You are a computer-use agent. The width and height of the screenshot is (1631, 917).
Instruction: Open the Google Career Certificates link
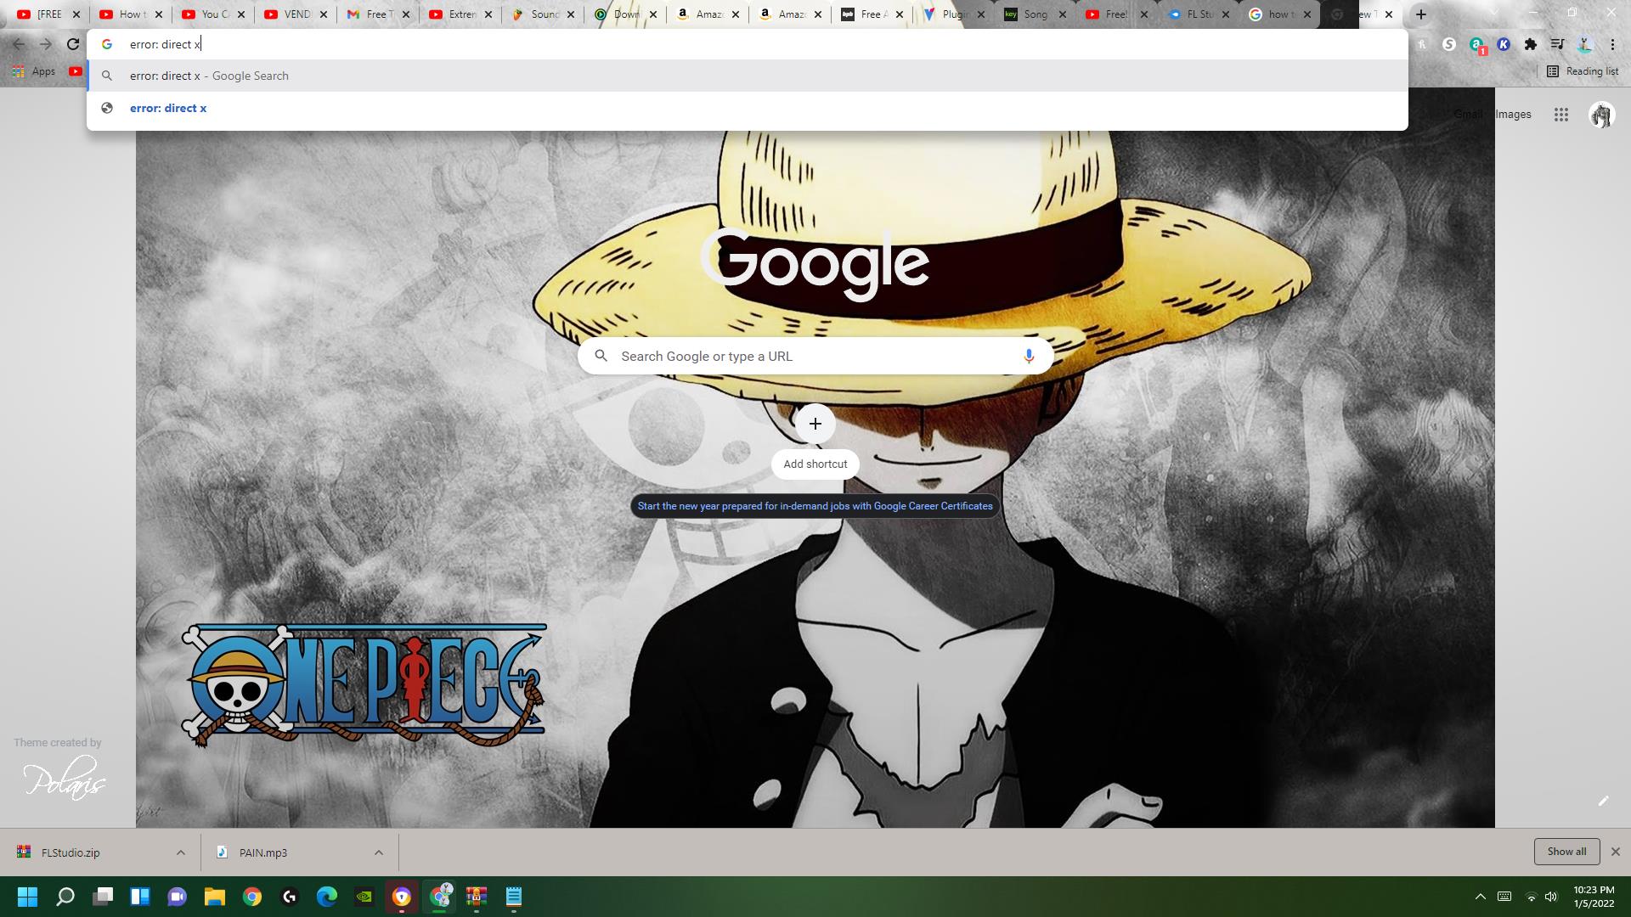coord(815,506)
